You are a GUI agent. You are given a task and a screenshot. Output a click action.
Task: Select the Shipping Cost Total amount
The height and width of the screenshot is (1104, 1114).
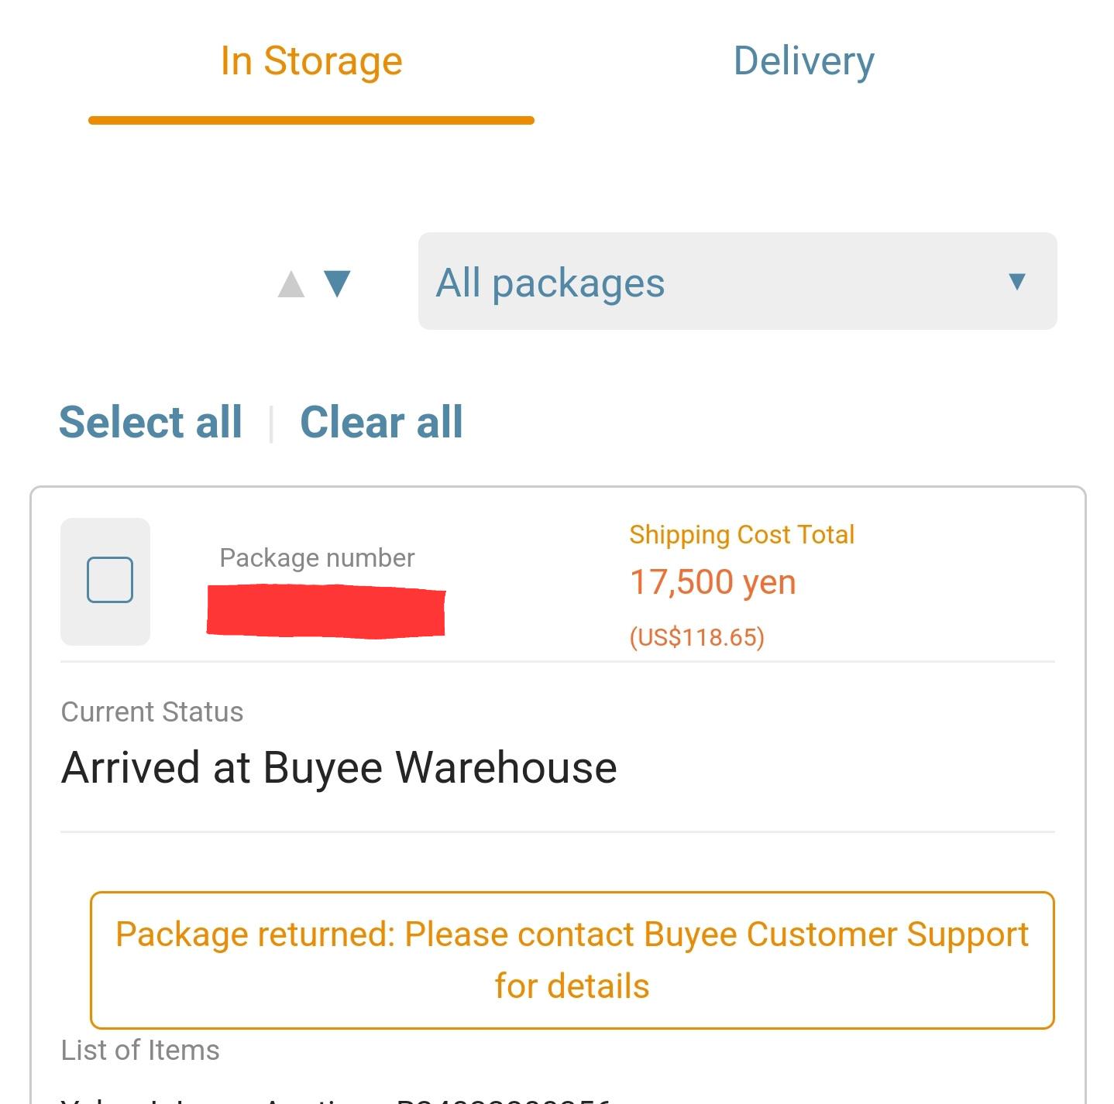click(x=712, y=582)
